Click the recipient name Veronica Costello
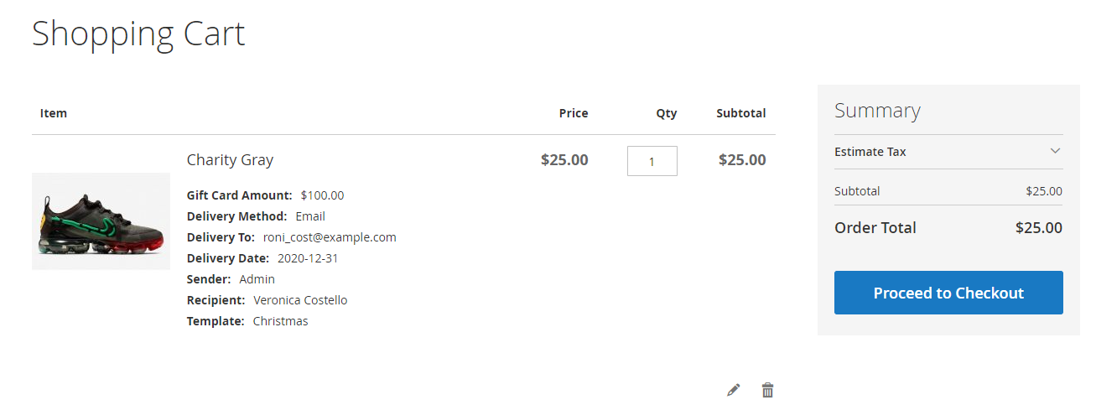 [300, 300]
